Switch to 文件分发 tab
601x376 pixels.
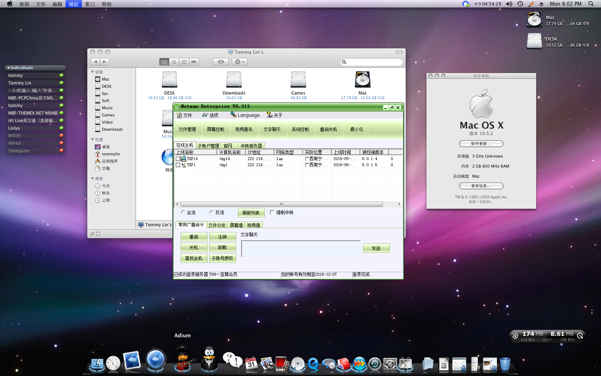point(217,225)
